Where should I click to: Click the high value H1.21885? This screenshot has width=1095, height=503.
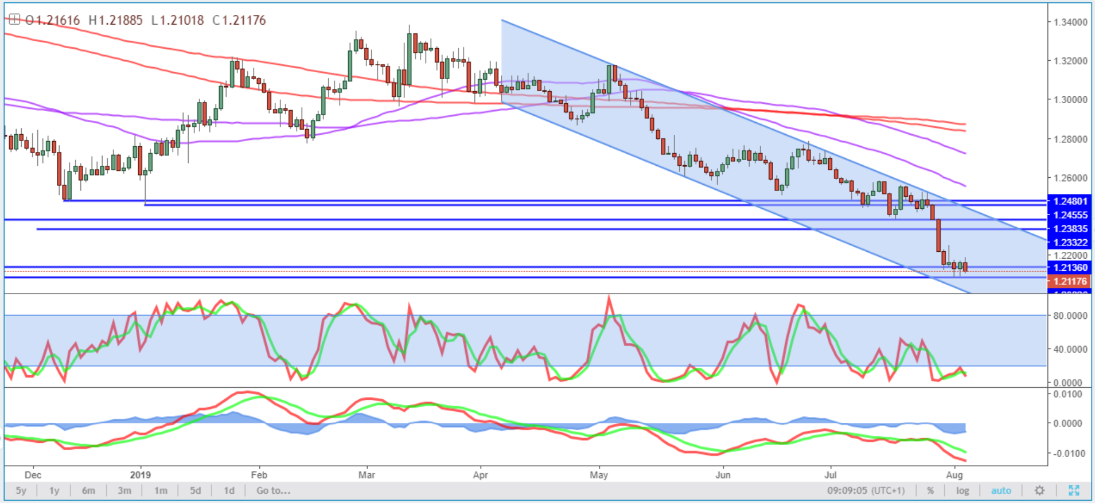tap(116, 20)
